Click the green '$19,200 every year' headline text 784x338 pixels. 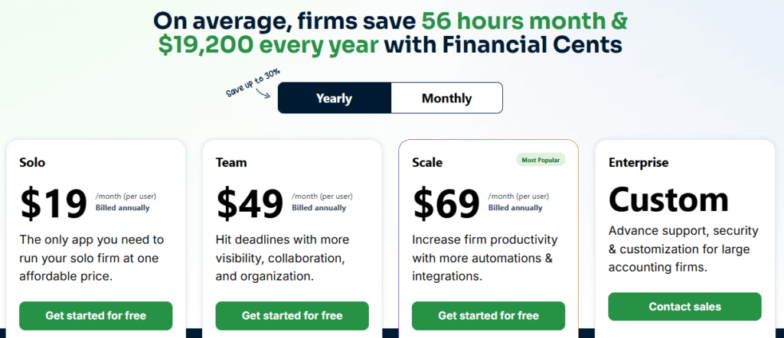coord(268,44)
